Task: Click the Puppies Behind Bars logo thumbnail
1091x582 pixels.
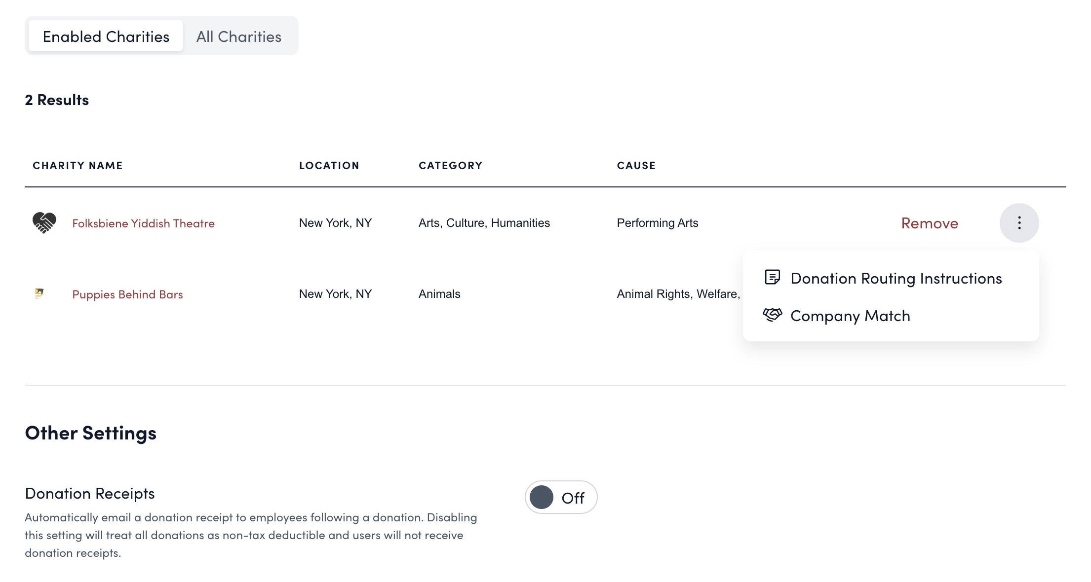Action: coord(39,293)
